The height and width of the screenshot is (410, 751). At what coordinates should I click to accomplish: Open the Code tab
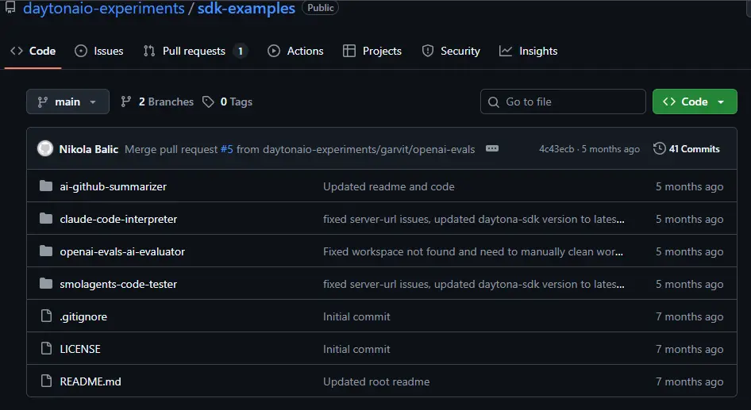pyautogui.click(x=33, y=51)
